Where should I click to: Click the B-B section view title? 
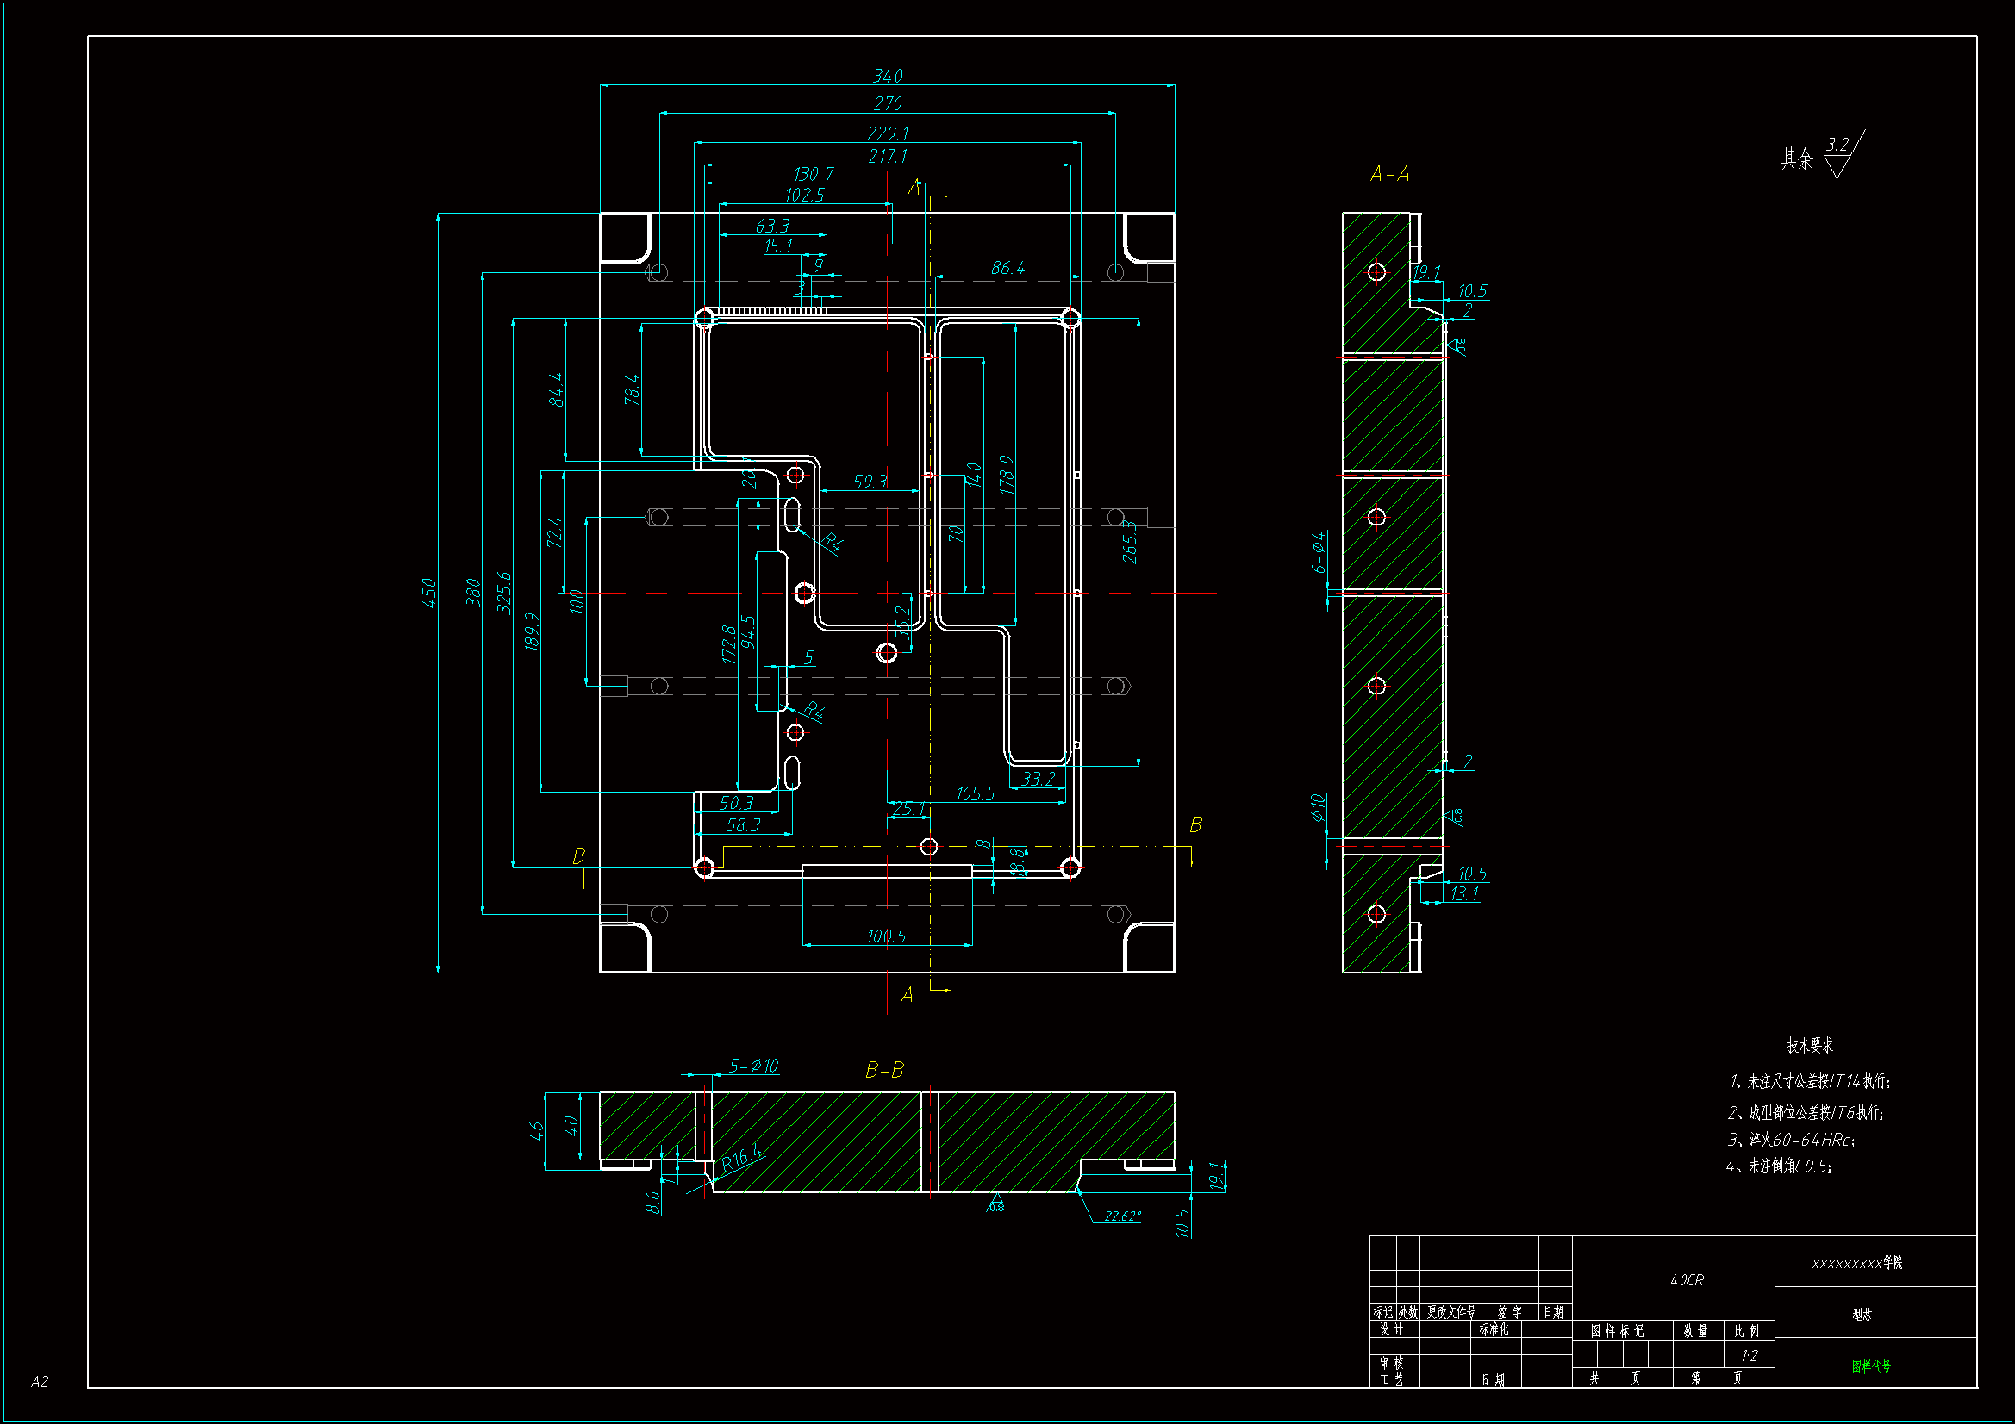[883, 1070]
